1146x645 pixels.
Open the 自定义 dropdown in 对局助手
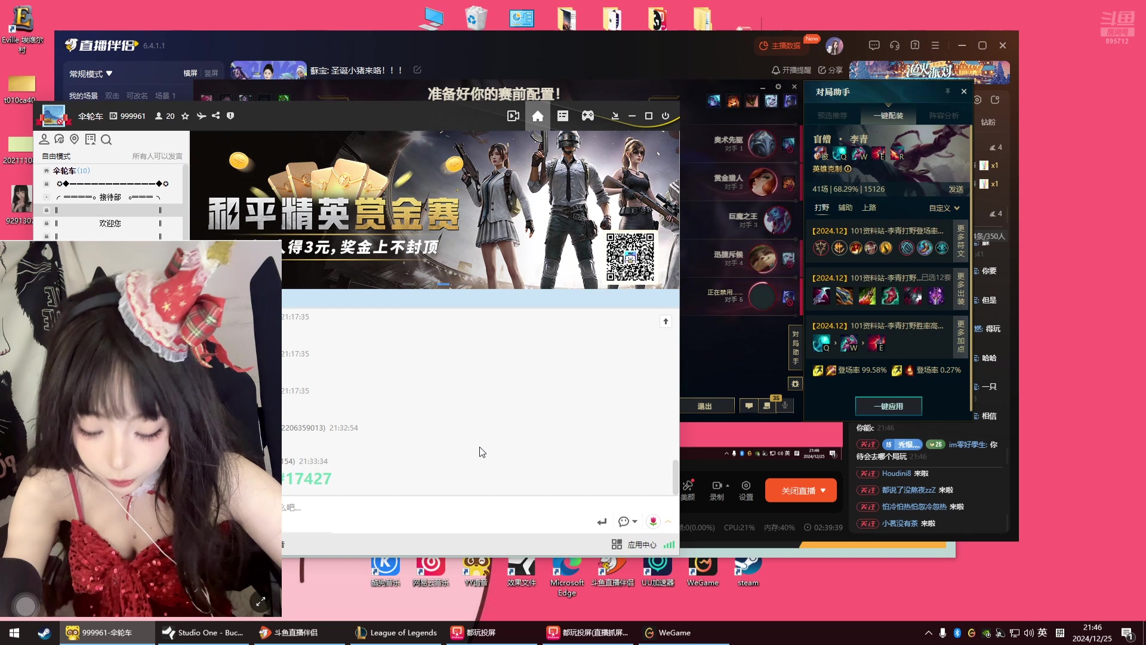[944, 208]
